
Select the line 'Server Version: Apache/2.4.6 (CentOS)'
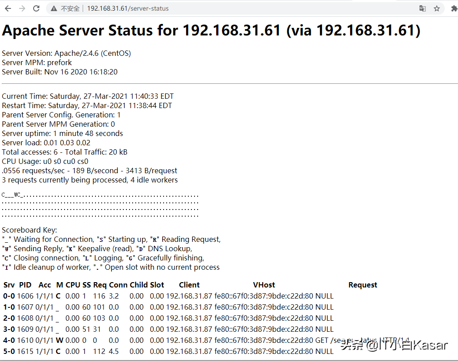[66, 53]
